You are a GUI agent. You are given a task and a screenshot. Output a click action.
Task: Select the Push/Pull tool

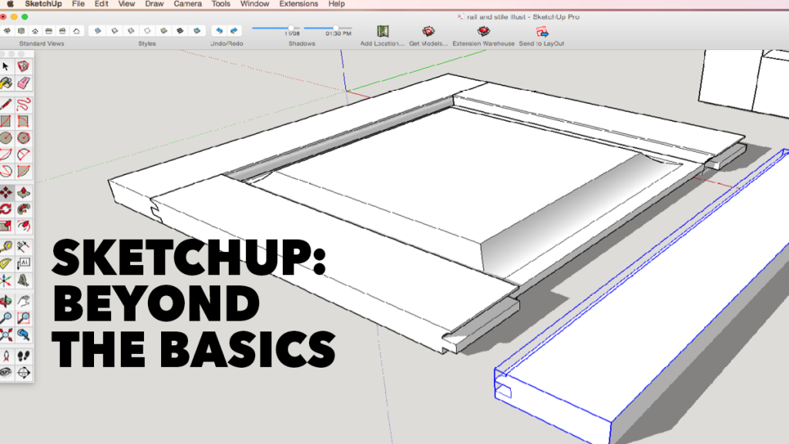[23, 193]
